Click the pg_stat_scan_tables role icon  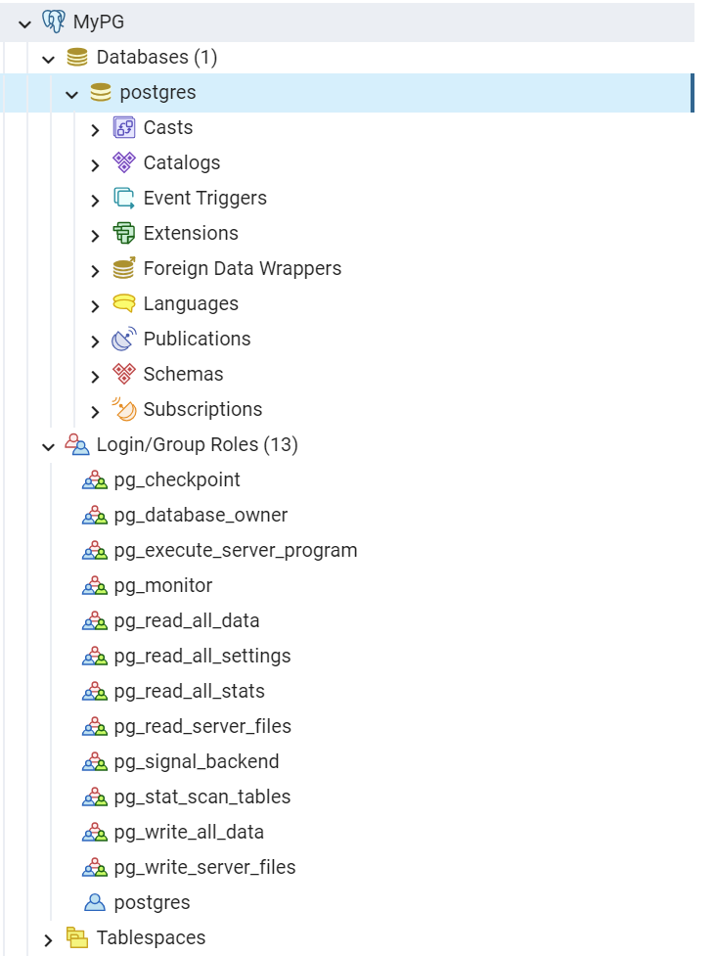coord(95,797)
